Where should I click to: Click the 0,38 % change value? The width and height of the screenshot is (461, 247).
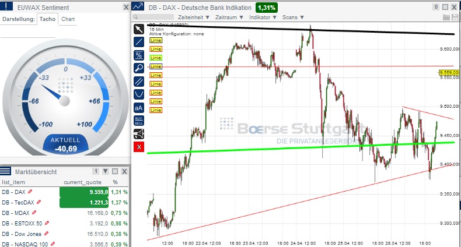[120, 234]
